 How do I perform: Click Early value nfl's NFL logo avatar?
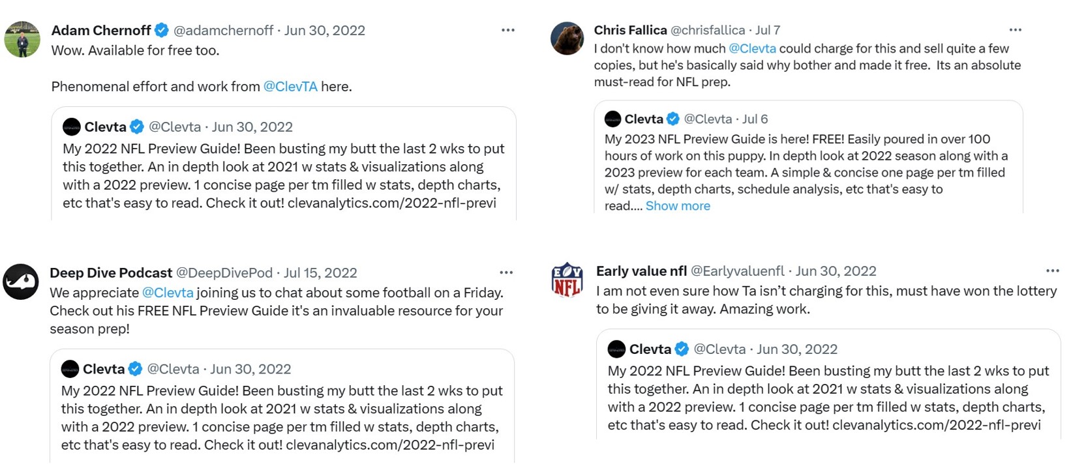[x=567, y=280]
